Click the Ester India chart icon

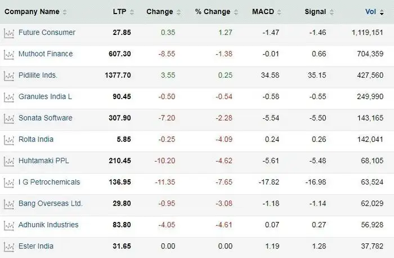coord(8,247)
